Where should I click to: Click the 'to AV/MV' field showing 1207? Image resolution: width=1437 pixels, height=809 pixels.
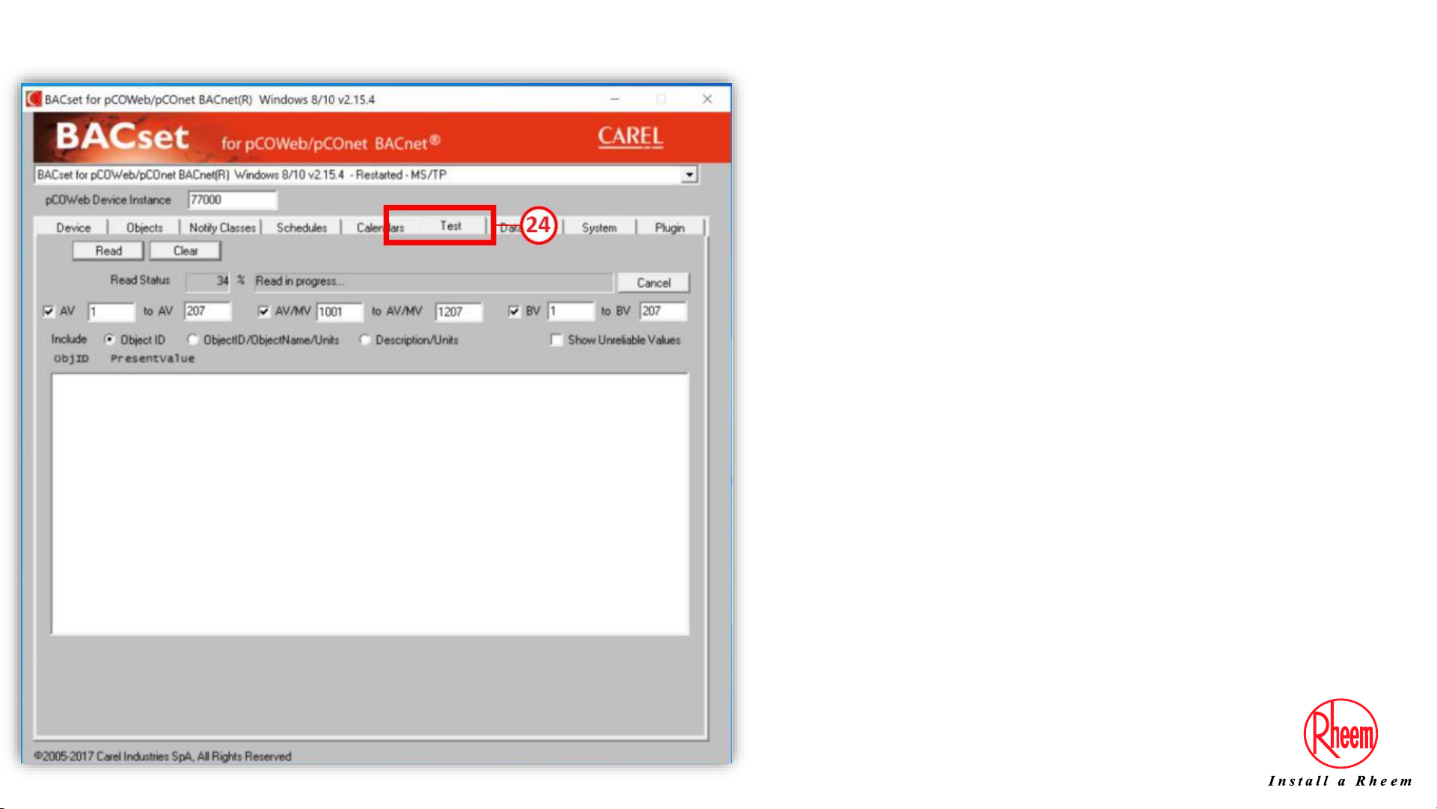point(459,311)
